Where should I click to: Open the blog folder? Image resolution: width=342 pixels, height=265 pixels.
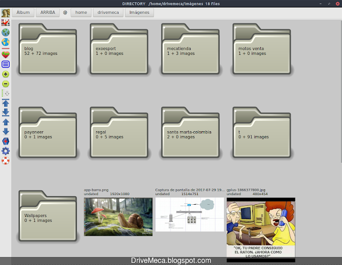point(48,49)
